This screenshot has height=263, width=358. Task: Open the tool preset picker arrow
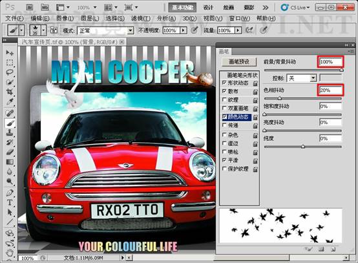(22, 30)
